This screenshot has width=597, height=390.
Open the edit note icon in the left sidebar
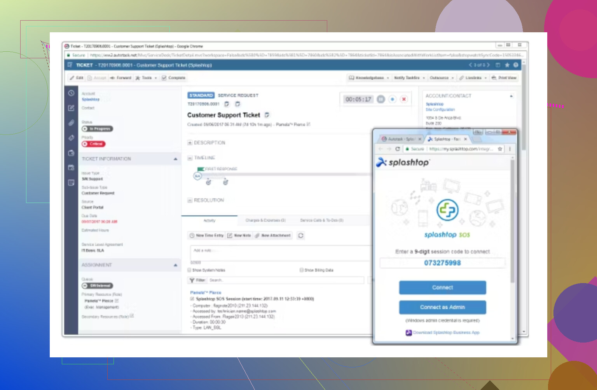pos(71,108)
